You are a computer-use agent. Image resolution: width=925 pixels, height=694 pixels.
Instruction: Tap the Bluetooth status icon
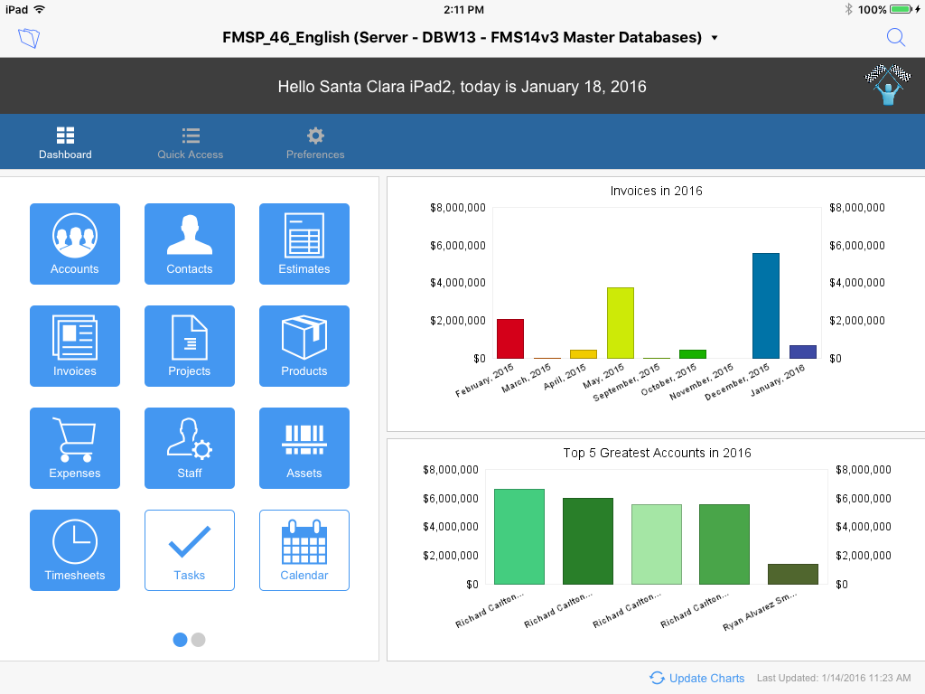[x=848, y=9]
